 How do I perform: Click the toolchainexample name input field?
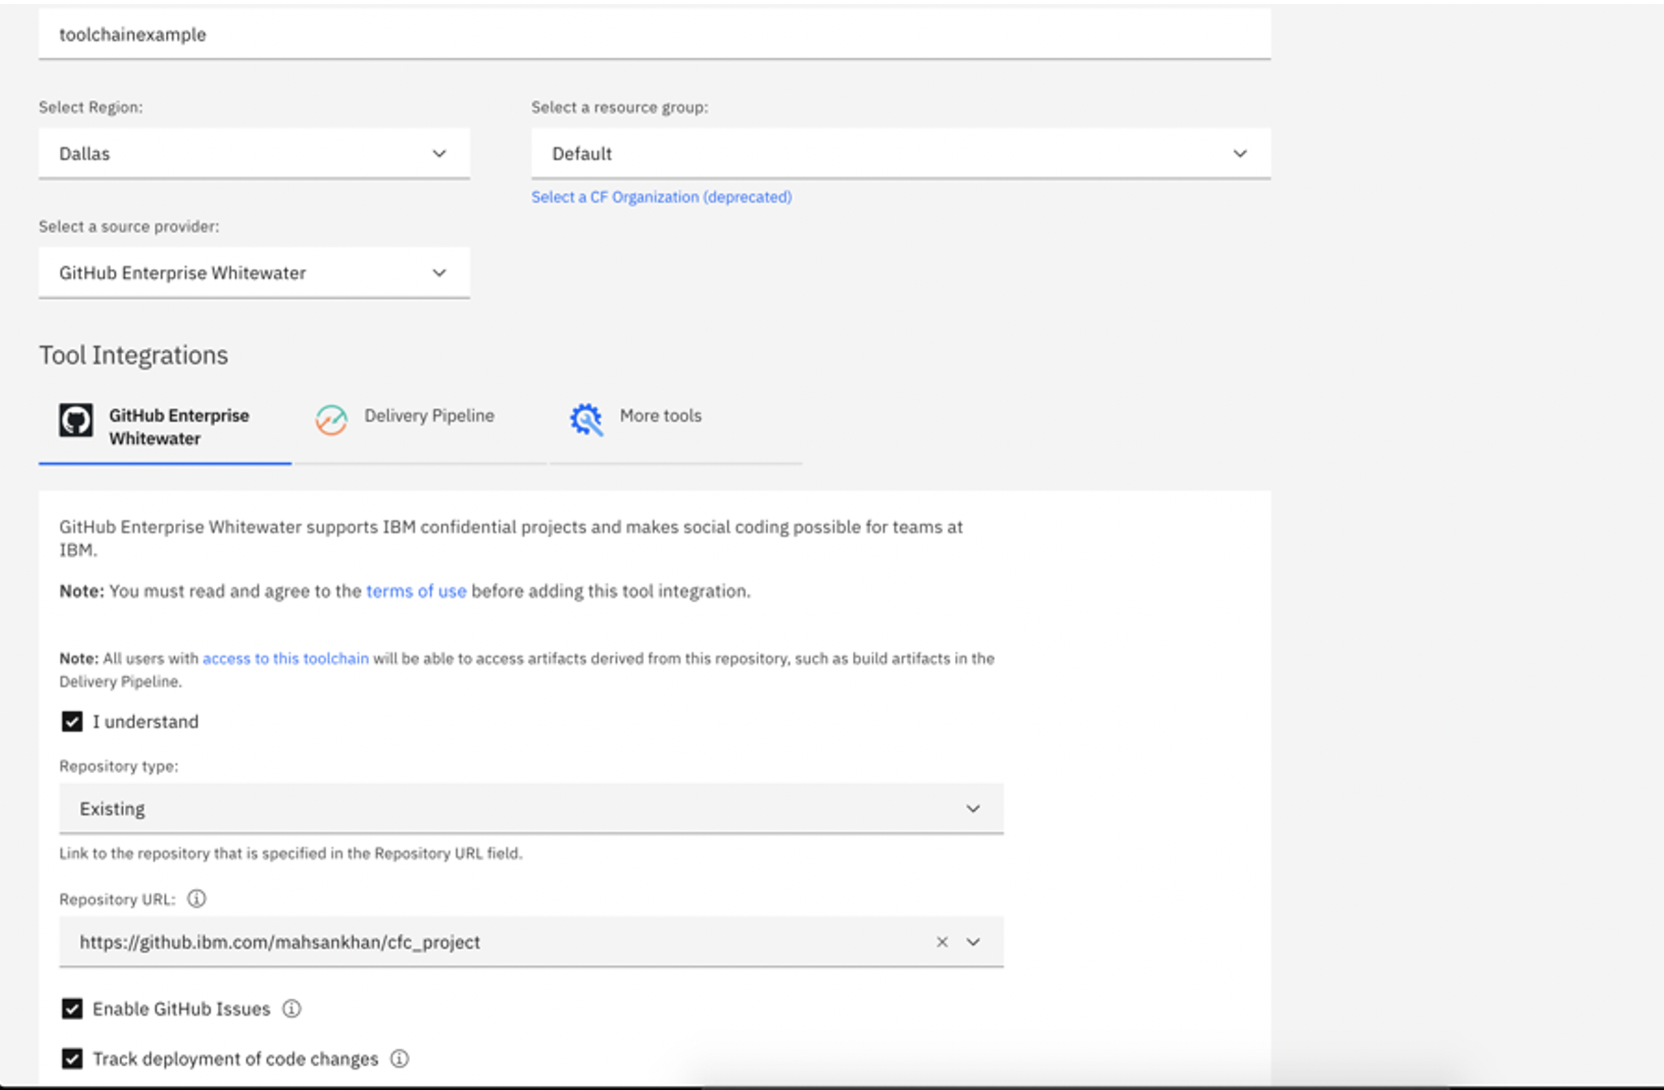[x=654, y=35]
